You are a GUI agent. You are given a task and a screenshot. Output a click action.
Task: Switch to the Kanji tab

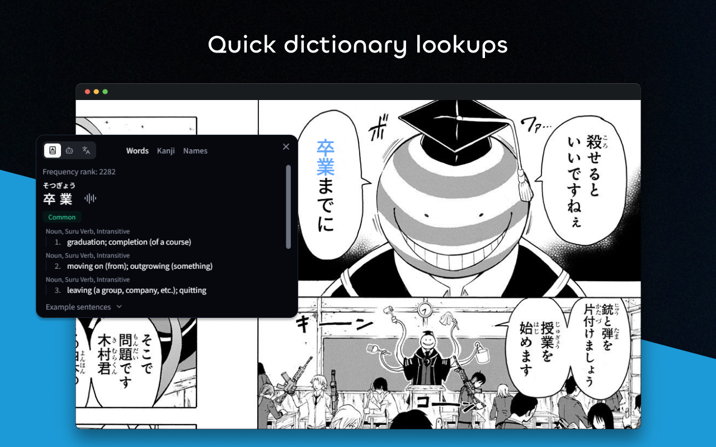pos(166,151)
